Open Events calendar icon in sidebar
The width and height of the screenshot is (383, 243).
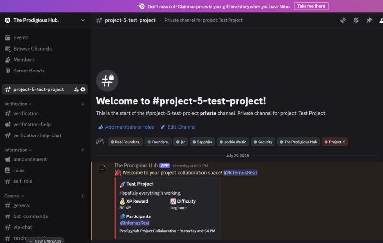click(8, 37)
